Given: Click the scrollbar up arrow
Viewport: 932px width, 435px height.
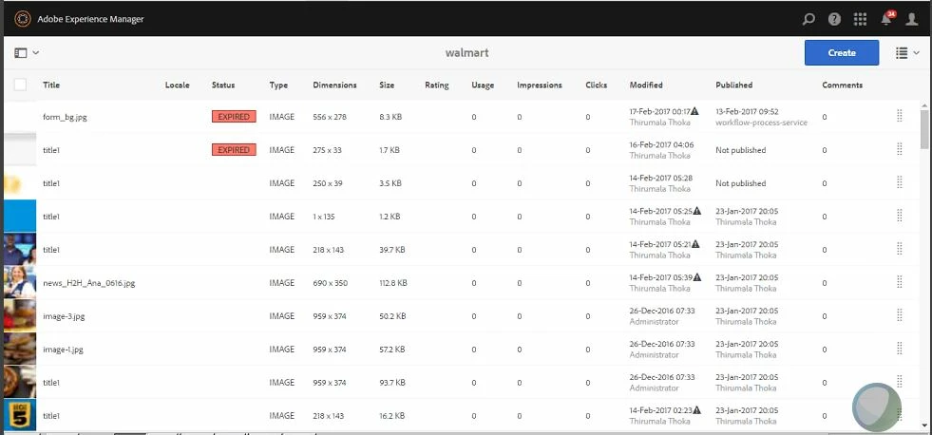Looking at the screenshot, I should (924, 105).
